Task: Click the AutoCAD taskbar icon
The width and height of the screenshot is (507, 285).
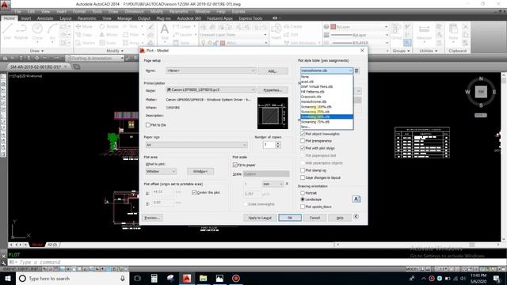Action: (187, 278)
